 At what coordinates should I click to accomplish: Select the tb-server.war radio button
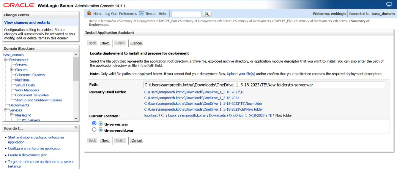(94, 123)
